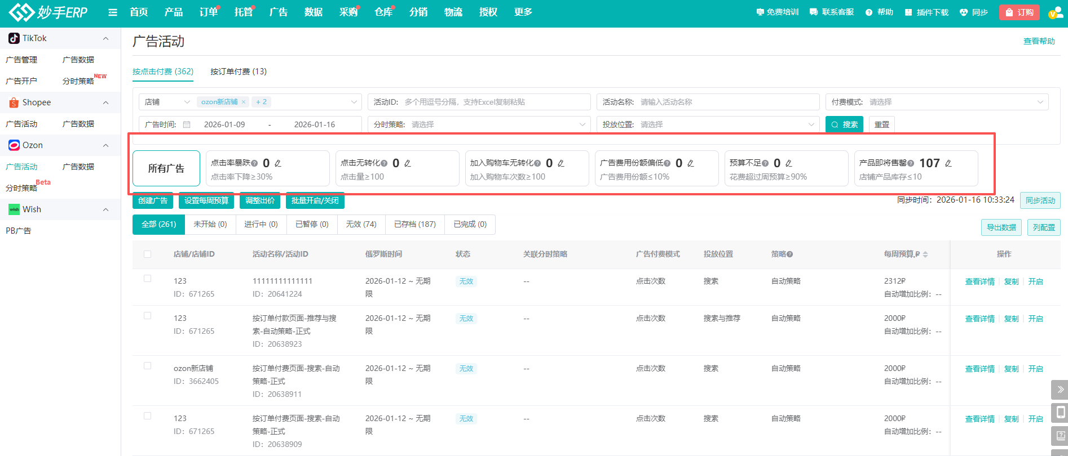
Task: Click 批量开启/关闭 button
Action: (x=315, y=200)
